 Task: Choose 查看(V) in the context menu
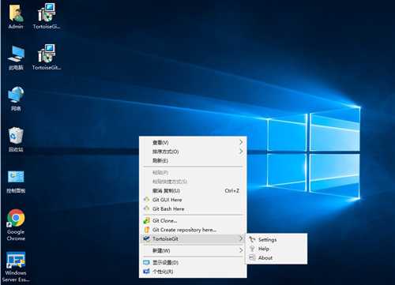(x=193, y=142)
